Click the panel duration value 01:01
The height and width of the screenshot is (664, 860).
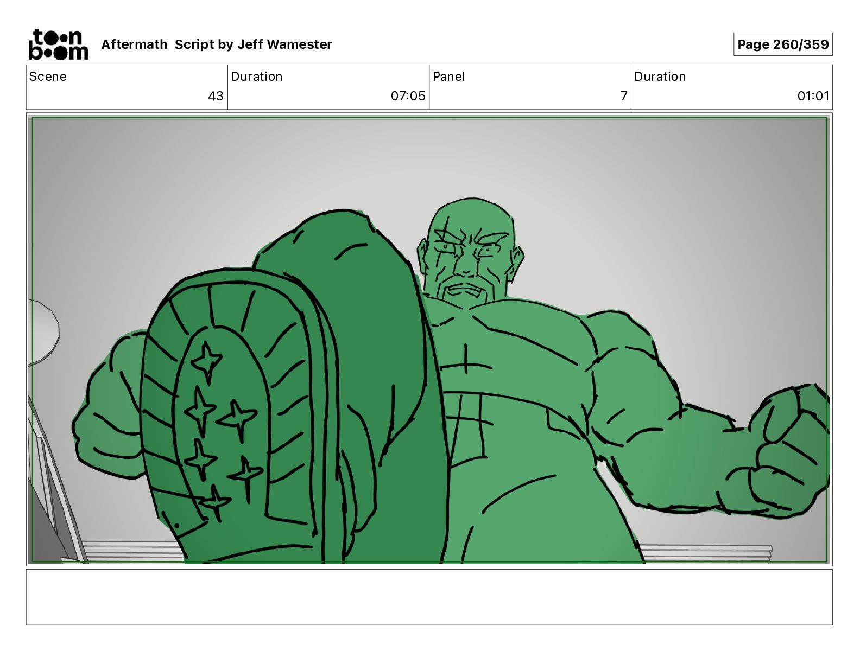click(x=813, y=96)
